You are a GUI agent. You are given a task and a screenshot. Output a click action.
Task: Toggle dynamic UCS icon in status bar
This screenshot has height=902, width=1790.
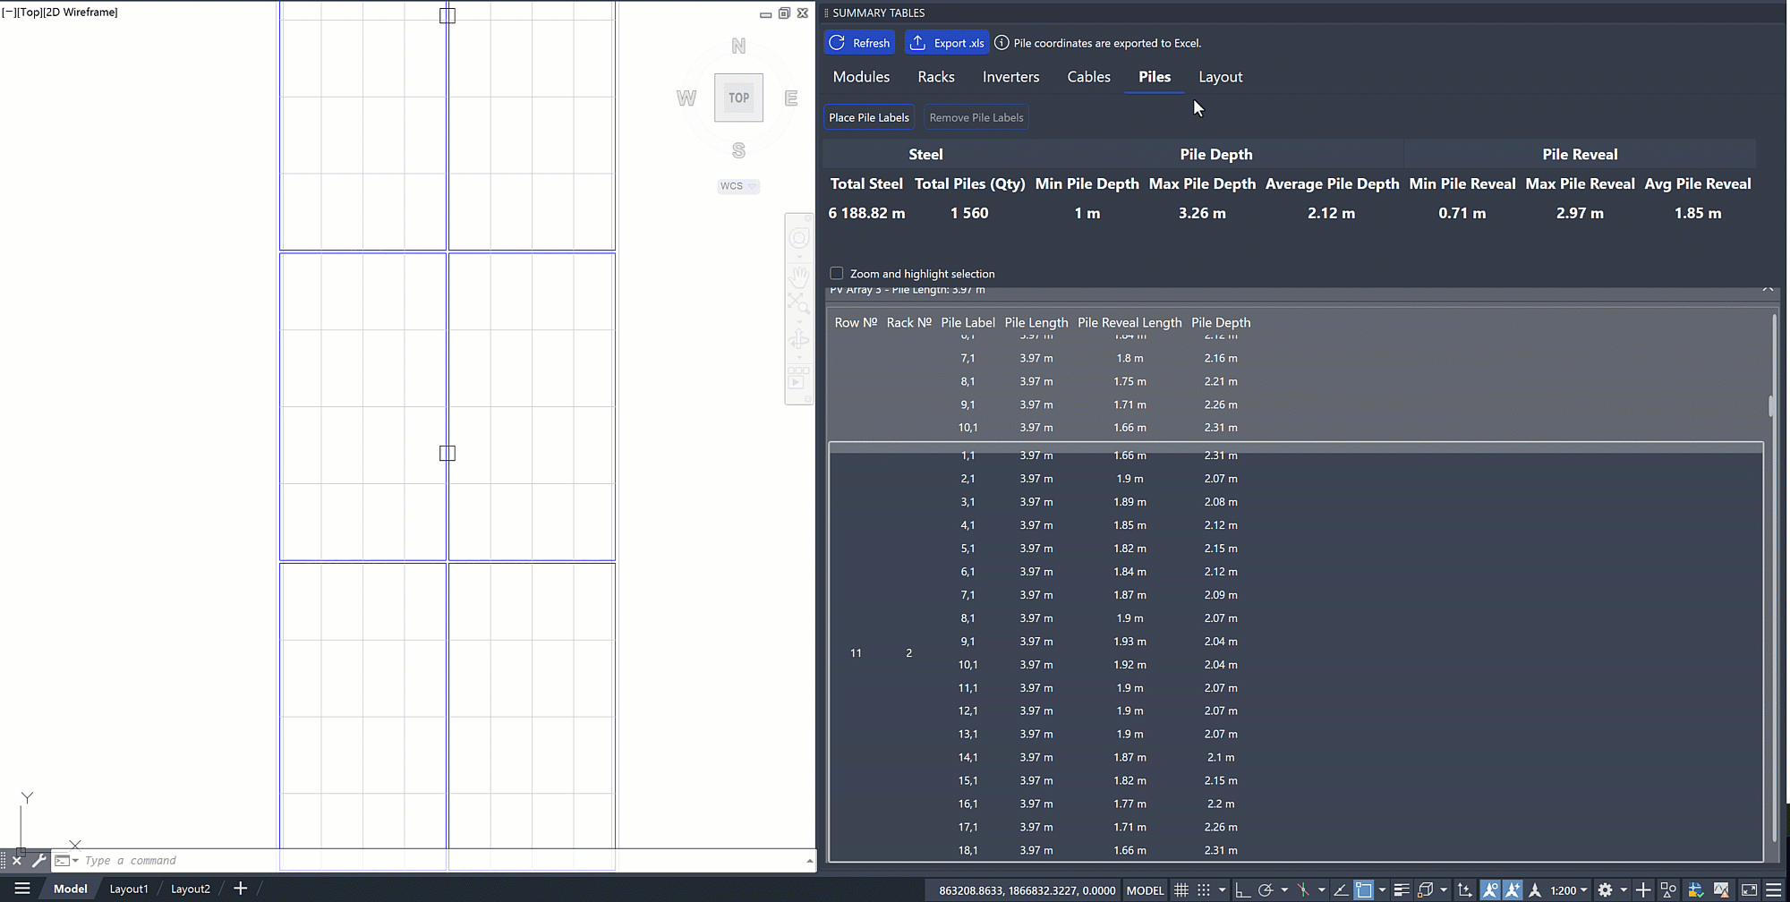pos(1464,889)
